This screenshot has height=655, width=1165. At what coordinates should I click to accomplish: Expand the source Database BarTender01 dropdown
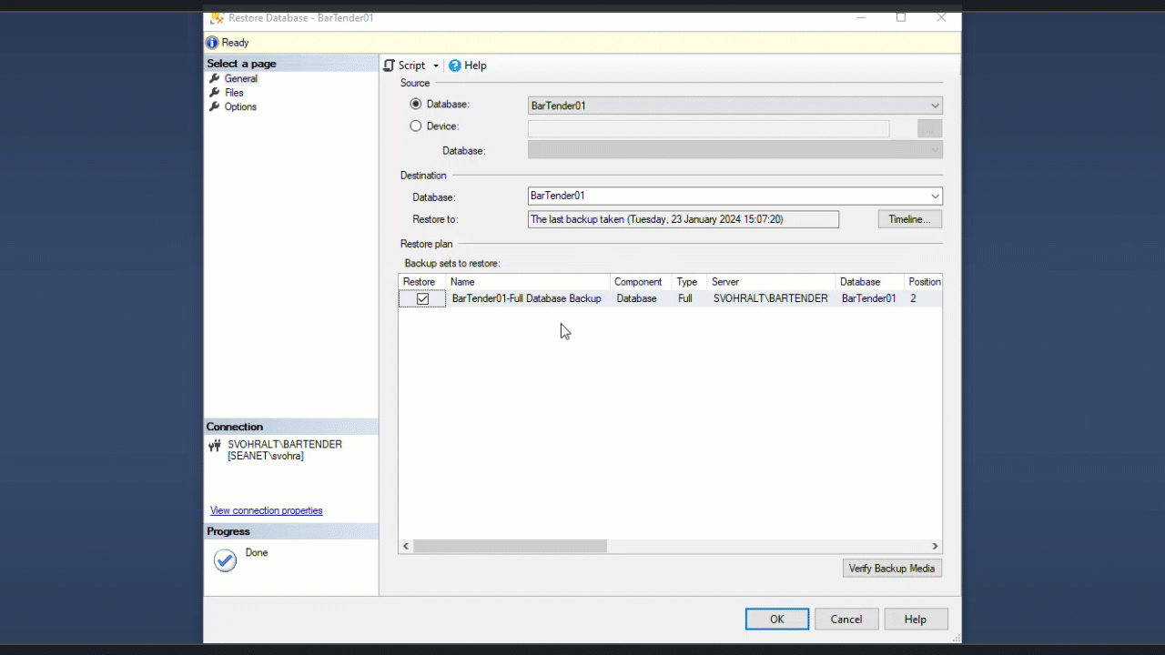[x=935, y=106]
